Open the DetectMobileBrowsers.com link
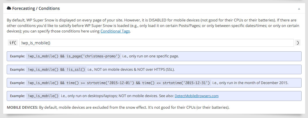This screenshot has height=118, width=308. pos(197,96)
